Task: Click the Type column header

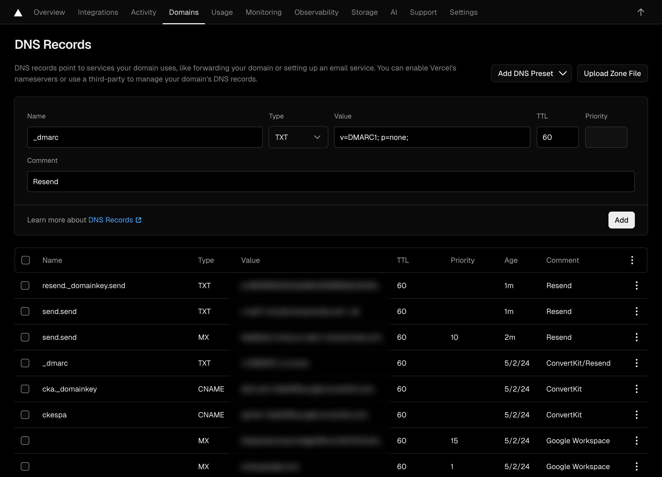Action: pos(206,260)
